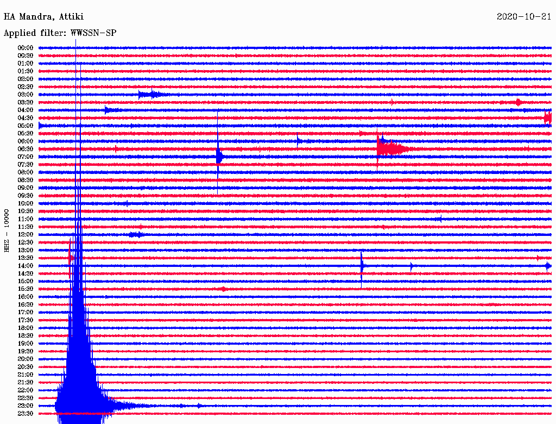Click the 20:00 time label

tap(26, 359)
